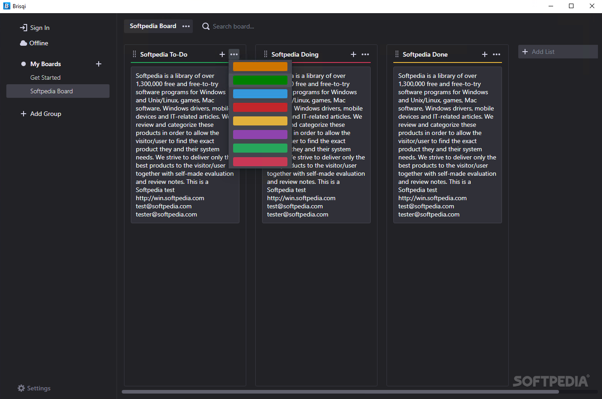Pick the purple color swatch
Image resolution: width=602 pixels, height=399 pixels.
tap(260, 135)
